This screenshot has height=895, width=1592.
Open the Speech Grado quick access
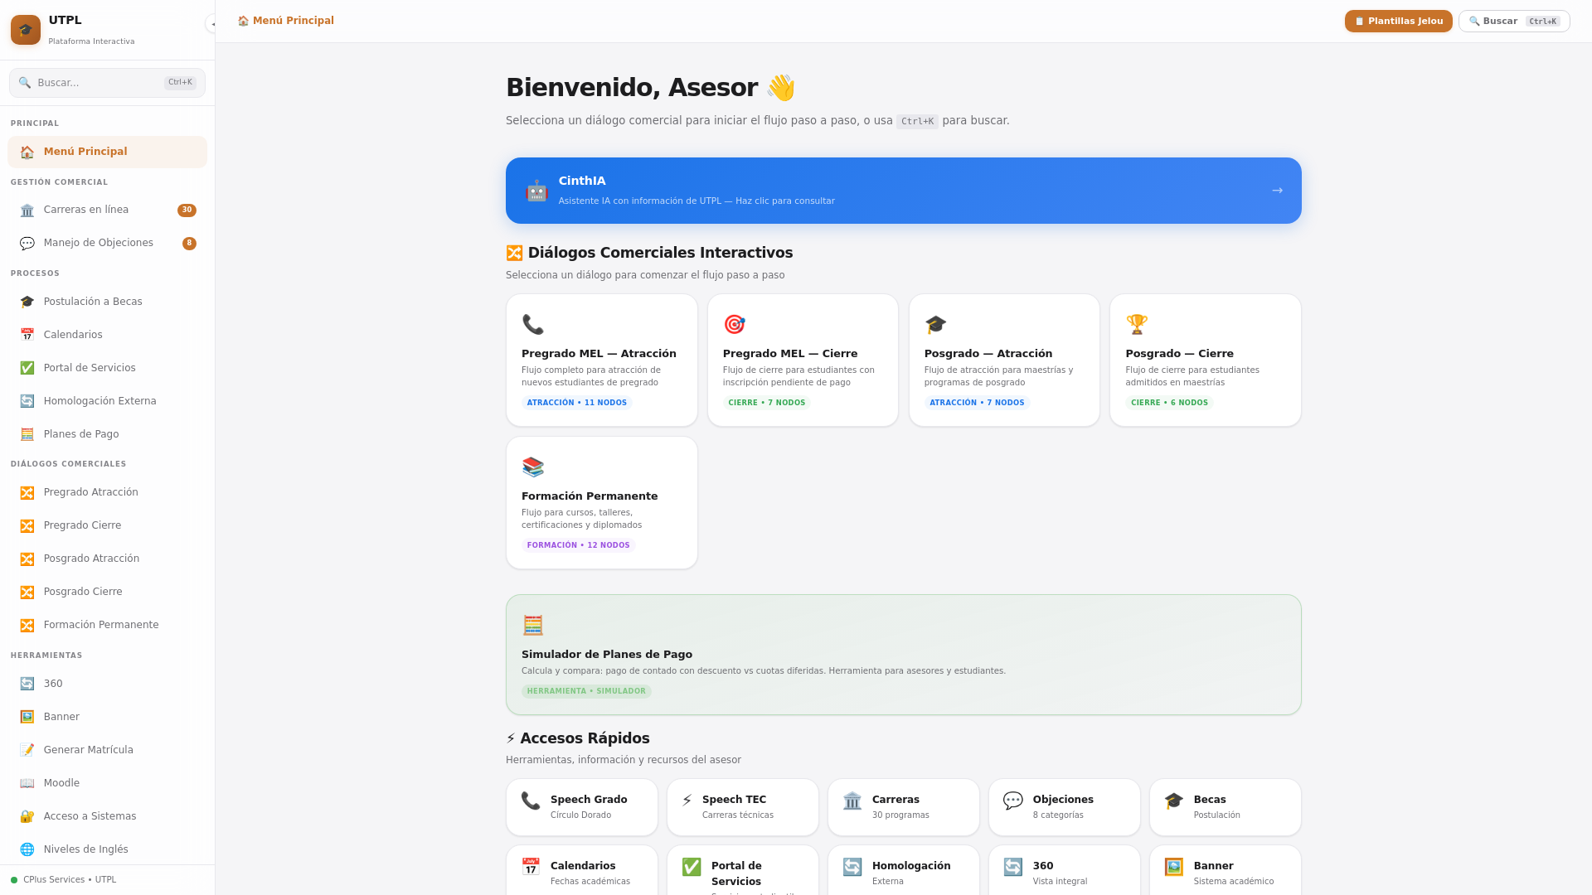(581, 807)
